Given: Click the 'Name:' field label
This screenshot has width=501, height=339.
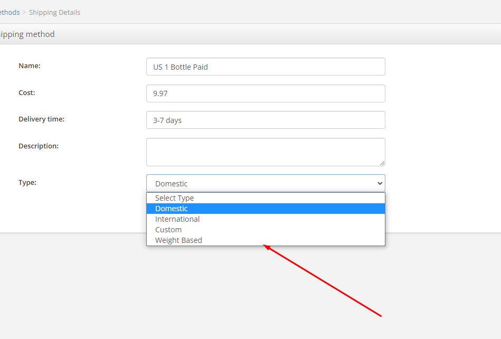Looking at the screenshot, I should coord(30,66).
